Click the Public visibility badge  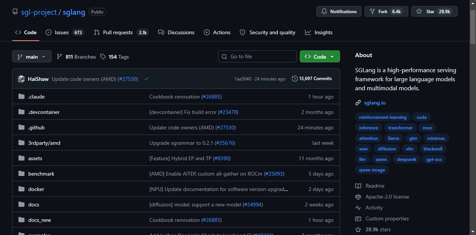click(97, 12)
